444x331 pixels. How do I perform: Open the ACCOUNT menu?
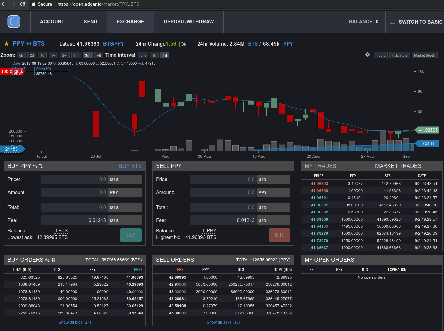(52, 22)
